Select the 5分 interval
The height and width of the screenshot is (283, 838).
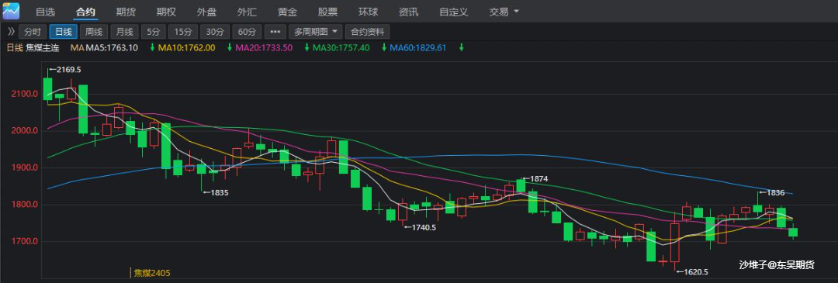tap(154, 32)
